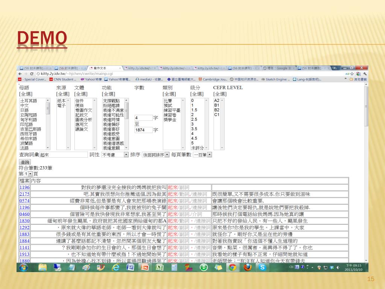Open file link 1292
This screenshot has height=289, width=385.
pyautogui.click(x=24, y=228)
